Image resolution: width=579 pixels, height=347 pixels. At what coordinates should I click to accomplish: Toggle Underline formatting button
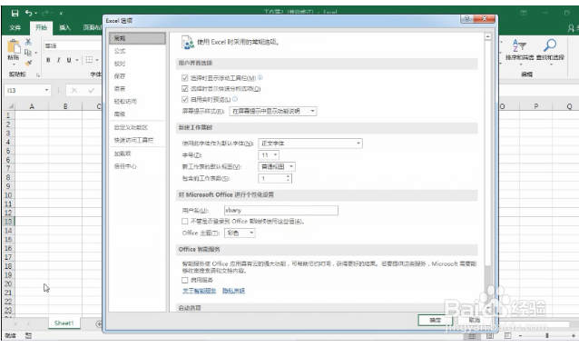click(69, 60)
